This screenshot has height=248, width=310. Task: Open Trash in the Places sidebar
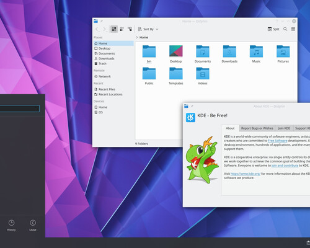tap(113, 63)
